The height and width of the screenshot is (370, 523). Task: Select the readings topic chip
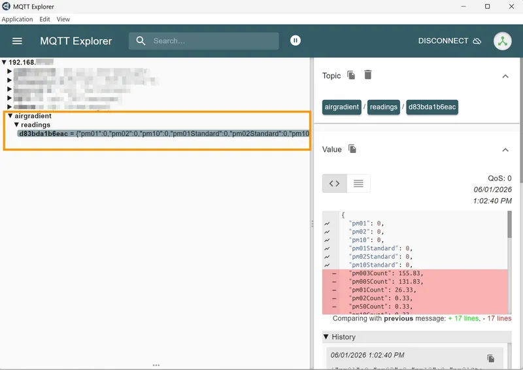(384, 107)
